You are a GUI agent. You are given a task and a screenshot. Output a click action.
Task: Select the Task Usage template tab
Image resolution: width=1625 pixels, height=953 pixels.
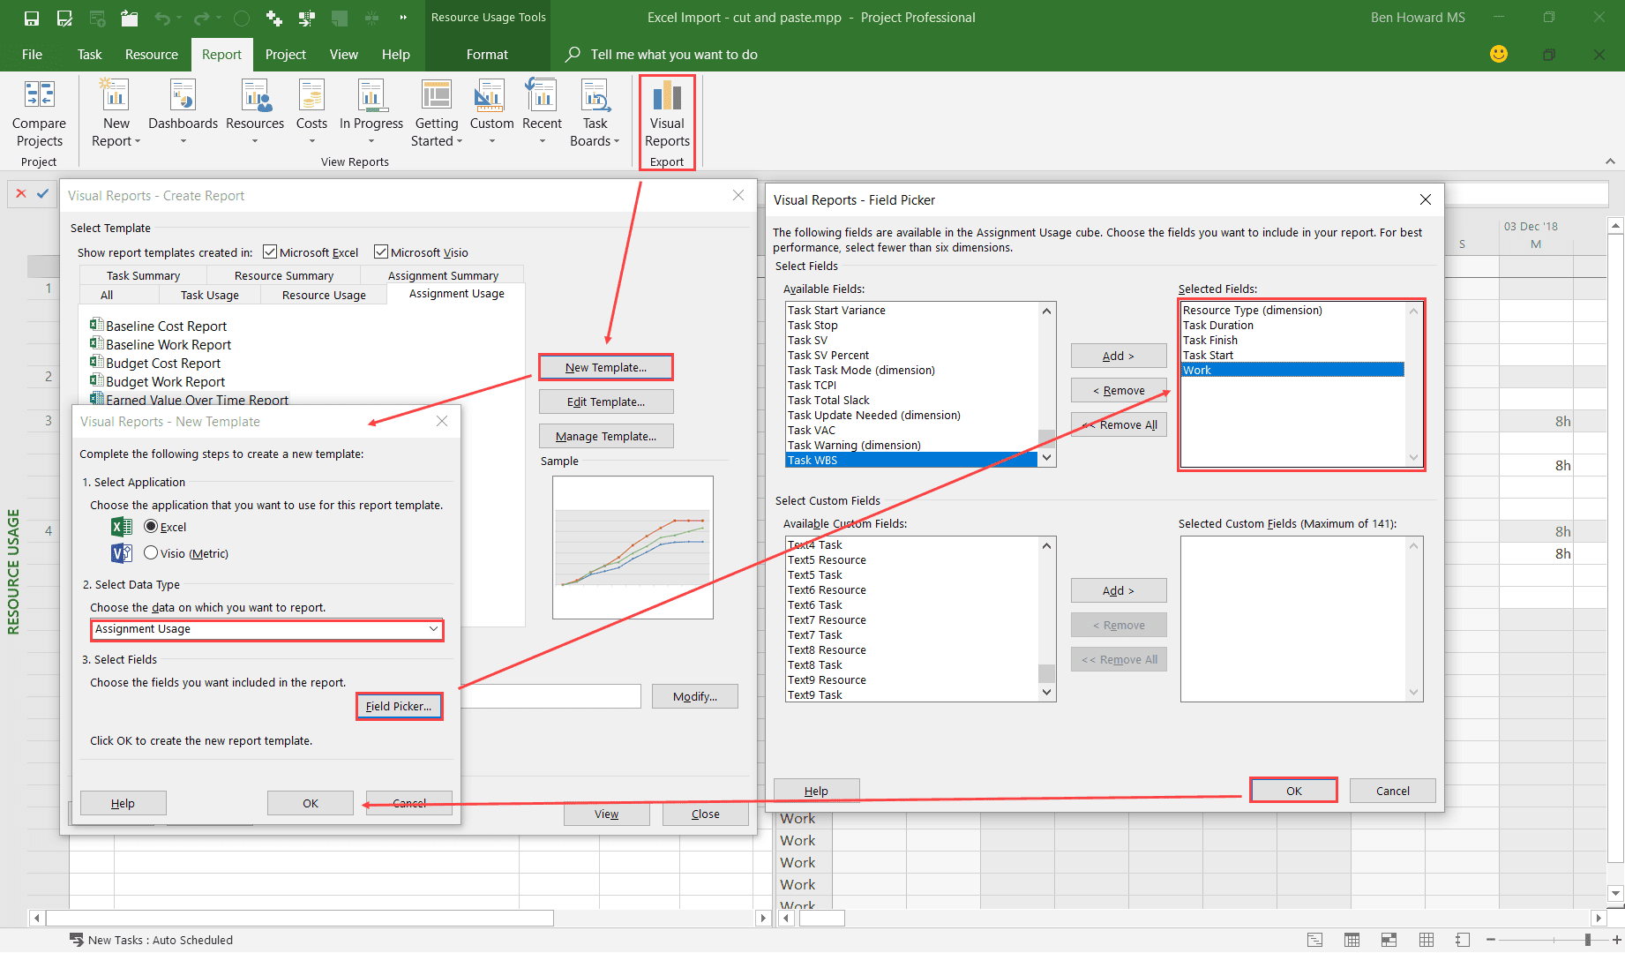click(210, 295)
